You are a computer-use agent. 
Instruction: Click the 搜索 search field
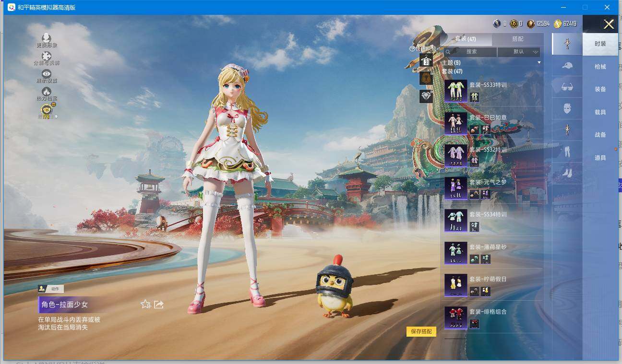(x=470, y=52)
